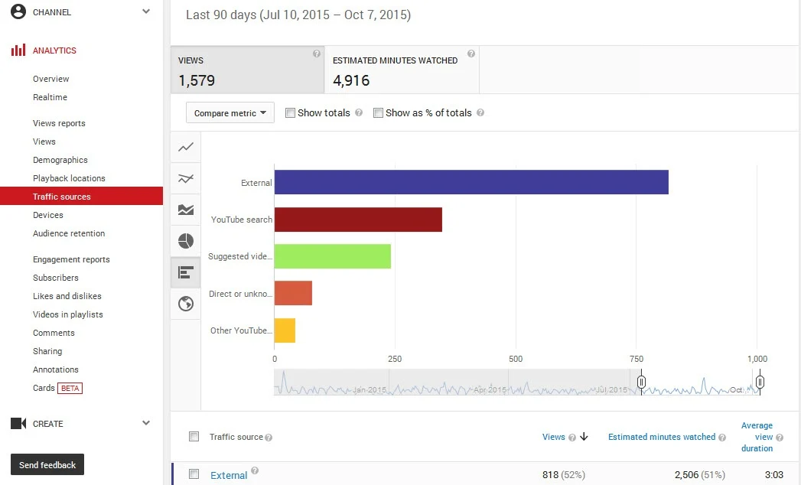Enable the Show totals checkbox
The image size is (801, 485).
click(x=290, y=113)
